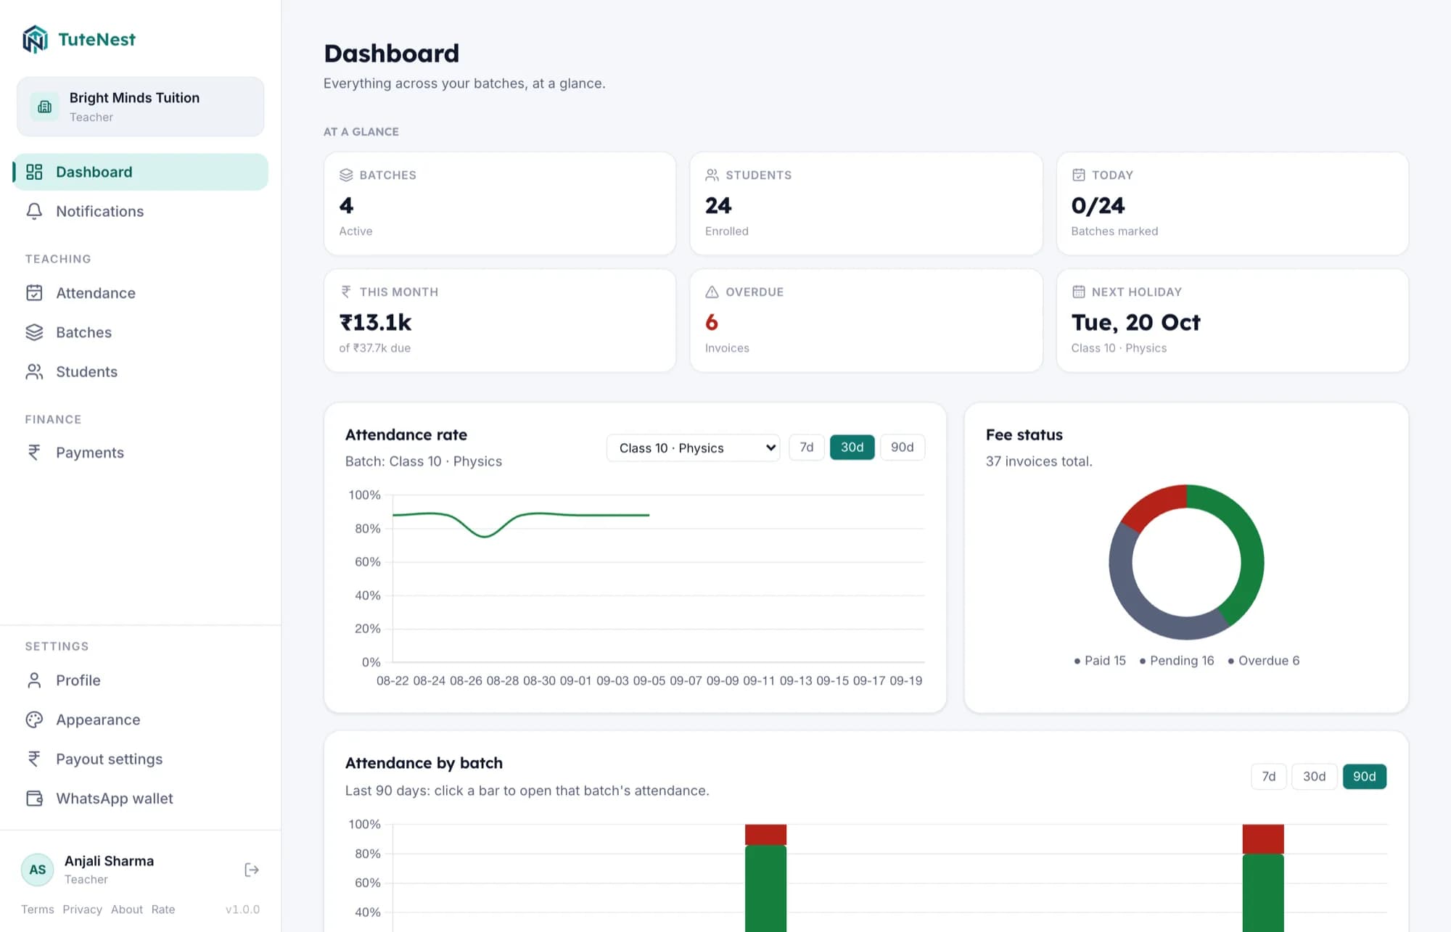Open the Bright Minds Tuition organization switcher
Image resolution: width=1451 pixels, height=932 pixels.
point(140,107)
